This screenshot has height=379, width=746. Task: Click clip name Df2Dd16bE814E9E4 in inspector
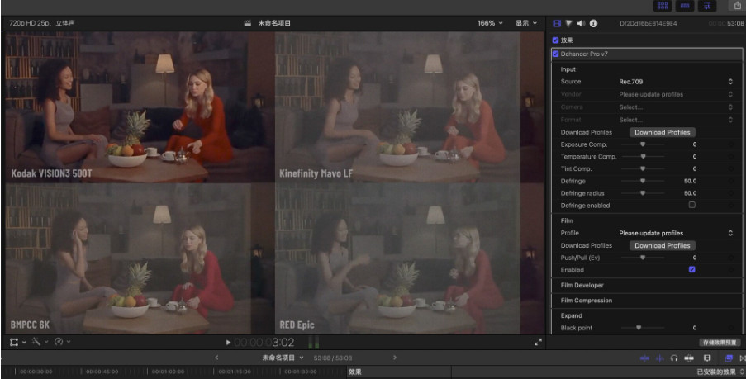pos(648,23)
